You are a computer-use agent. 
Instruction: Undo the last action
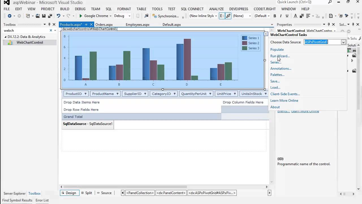pyautogui.click(x=58, y=16)
